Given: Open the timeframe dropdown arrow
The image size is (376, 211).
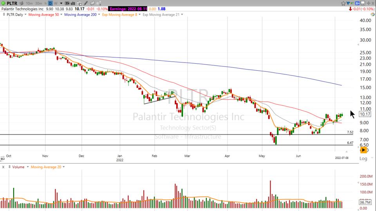Looking at the screenshot, I should [x=61, y=4].
